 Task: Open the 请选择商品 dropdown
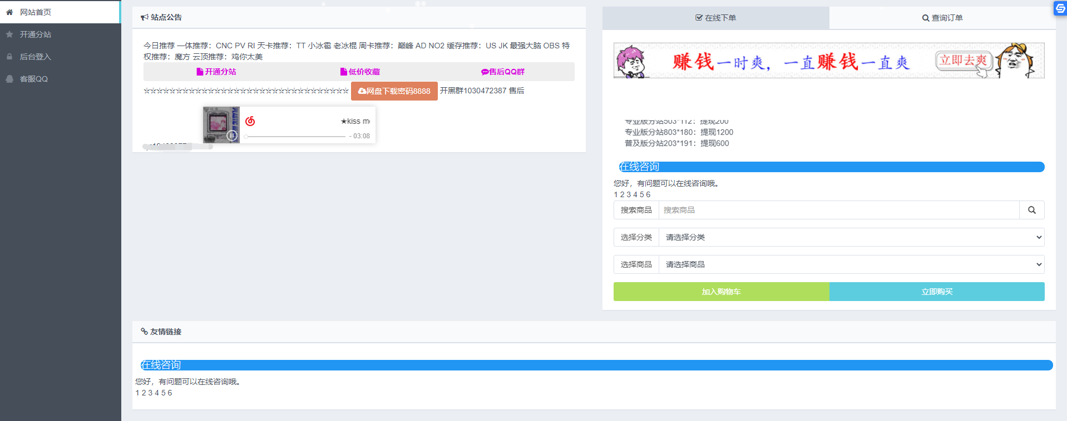click(x=852, y=264)
